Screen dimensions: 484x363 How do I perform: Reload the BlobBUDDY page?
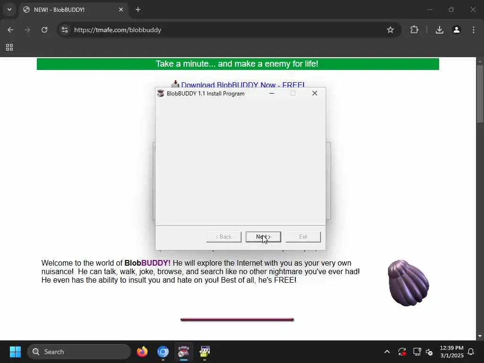point(44,30)
